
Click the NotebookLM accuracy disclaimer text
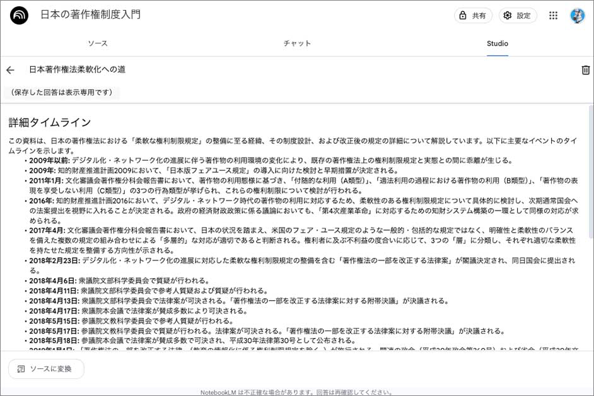[296, 392]
